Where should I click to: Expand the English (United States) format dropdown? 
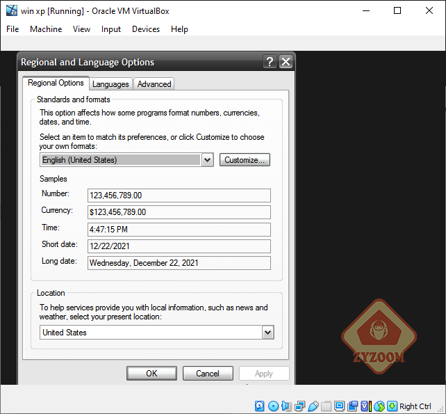pos(207,160)
